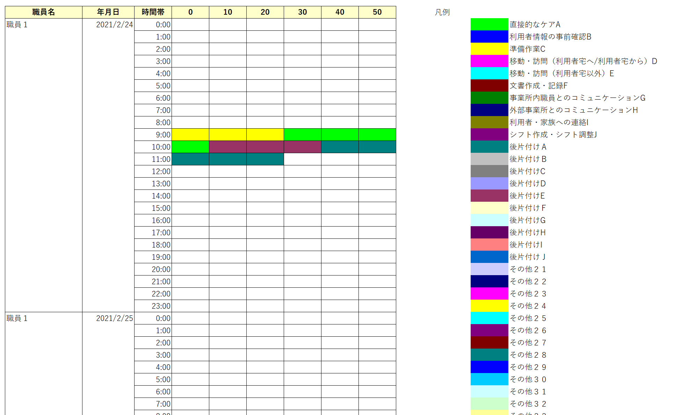Pick the olive swatch for 利用者・家族への連絡I
Screen dimensions: 674x415
[x=489, y=122]
